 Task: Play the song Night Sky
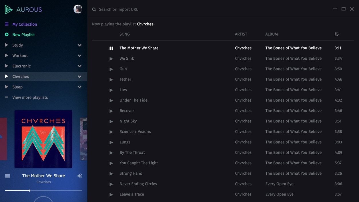coord(111,121)
